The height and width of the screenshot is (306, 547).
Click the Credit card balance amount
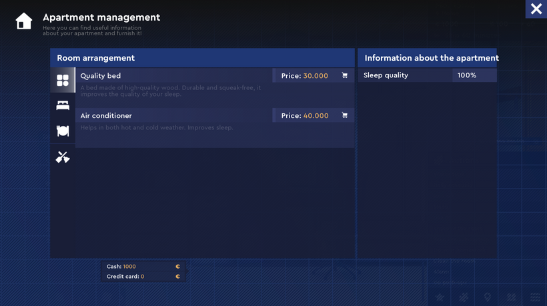point(142,277)
